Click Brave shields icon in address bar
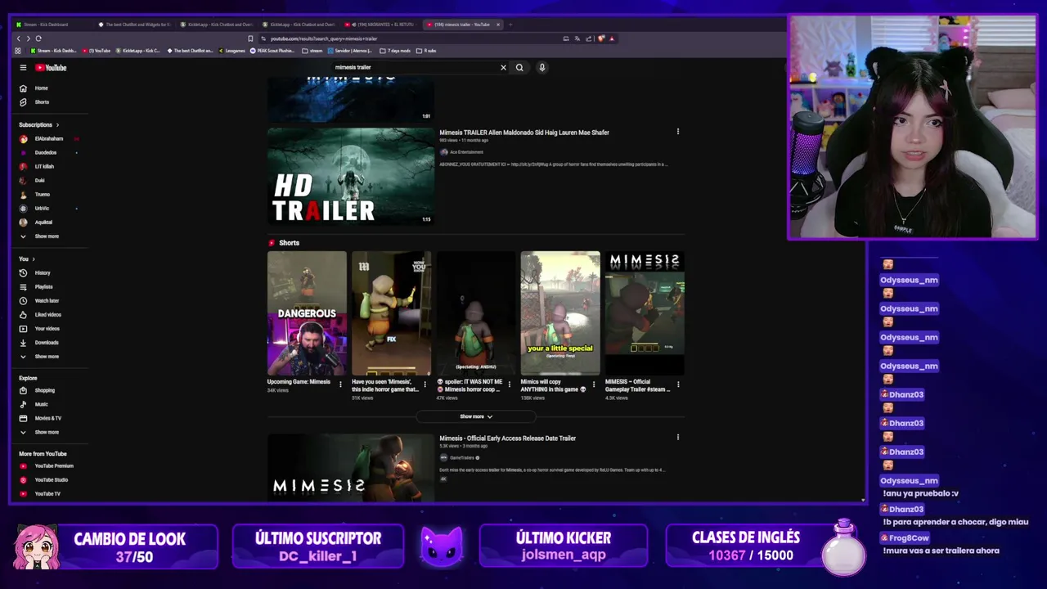 (x=601, y=38)
